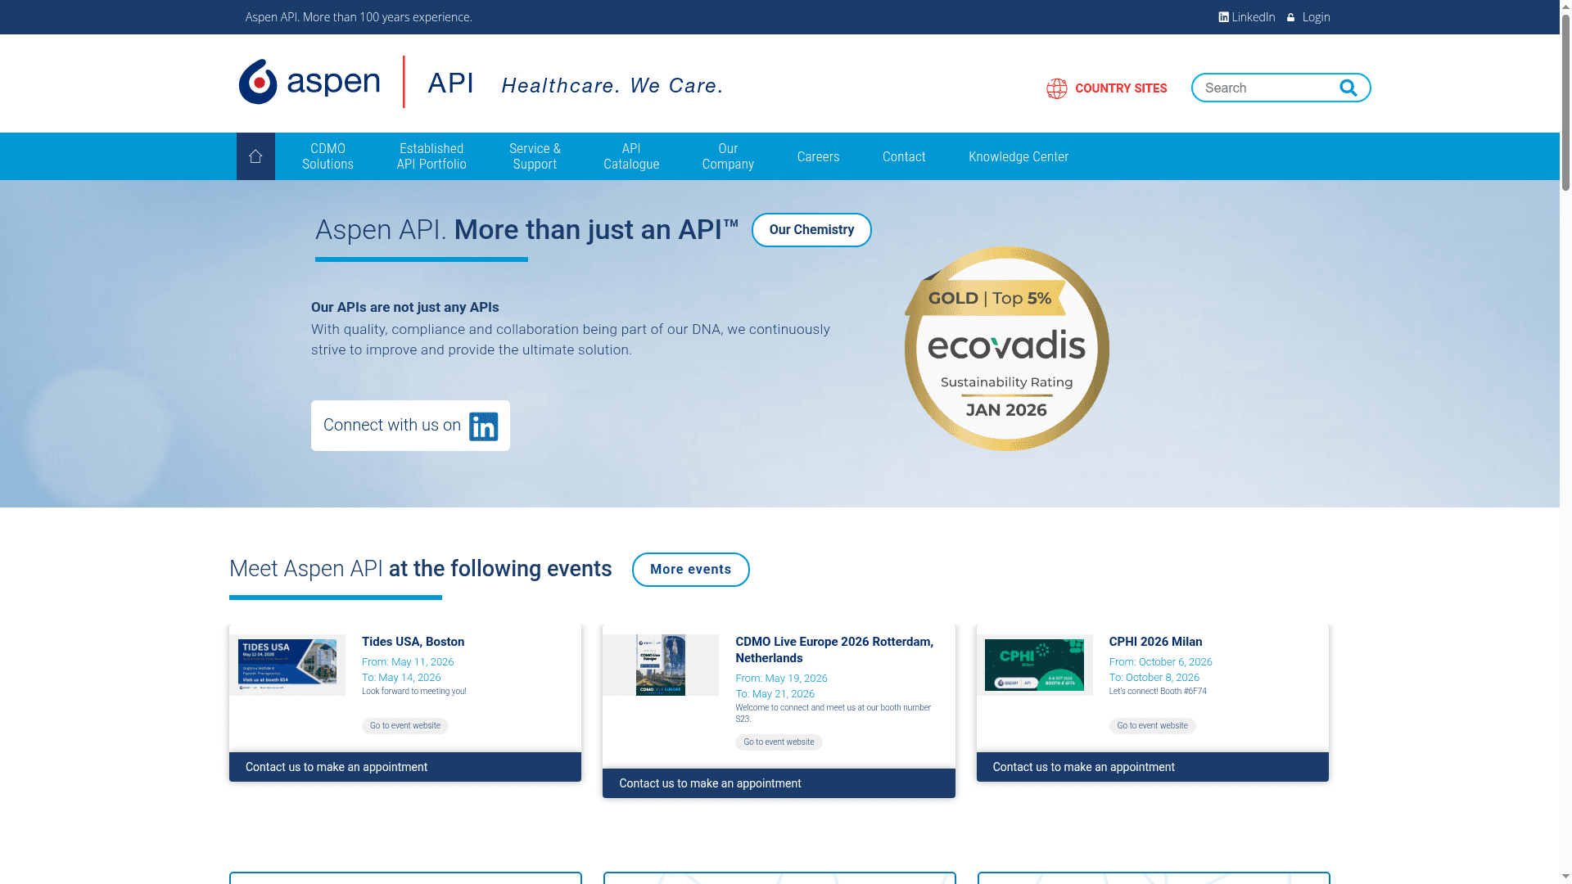Select the Careers menu item
This screenshot has height=884, width=1572.
point(818,156)
